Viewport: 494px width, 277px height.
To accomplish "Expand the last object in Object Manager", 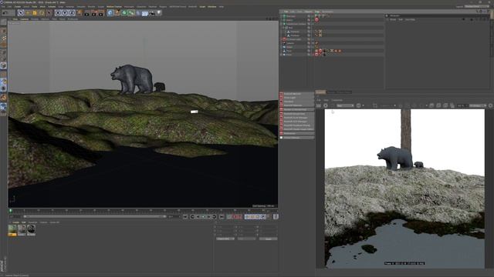I will click(x=281, y=55).
